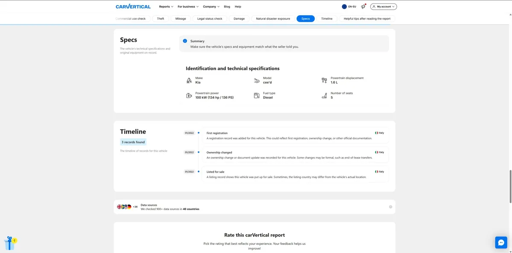Open the notifications megaphone icon
The image size is (512, 253).
[x=363, y=7]
